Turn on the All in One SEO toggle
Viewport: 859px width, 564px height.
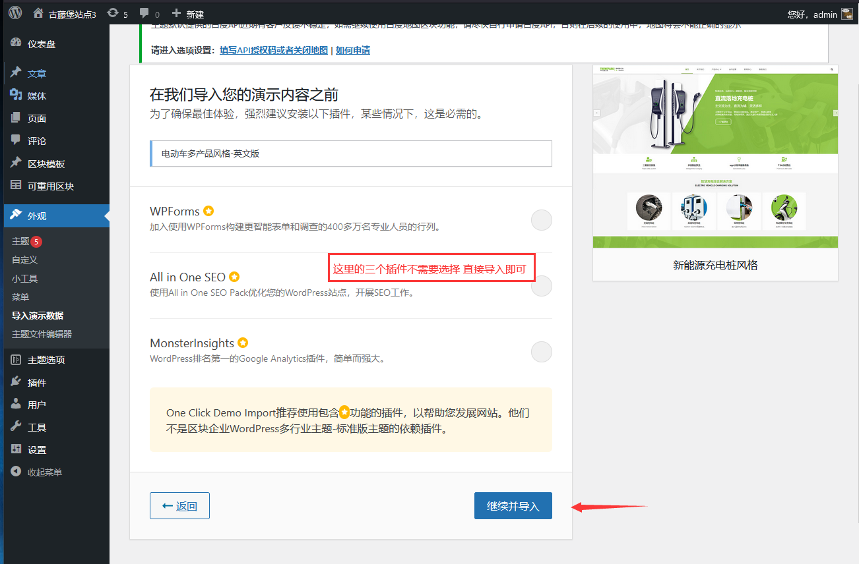(541, 285)
